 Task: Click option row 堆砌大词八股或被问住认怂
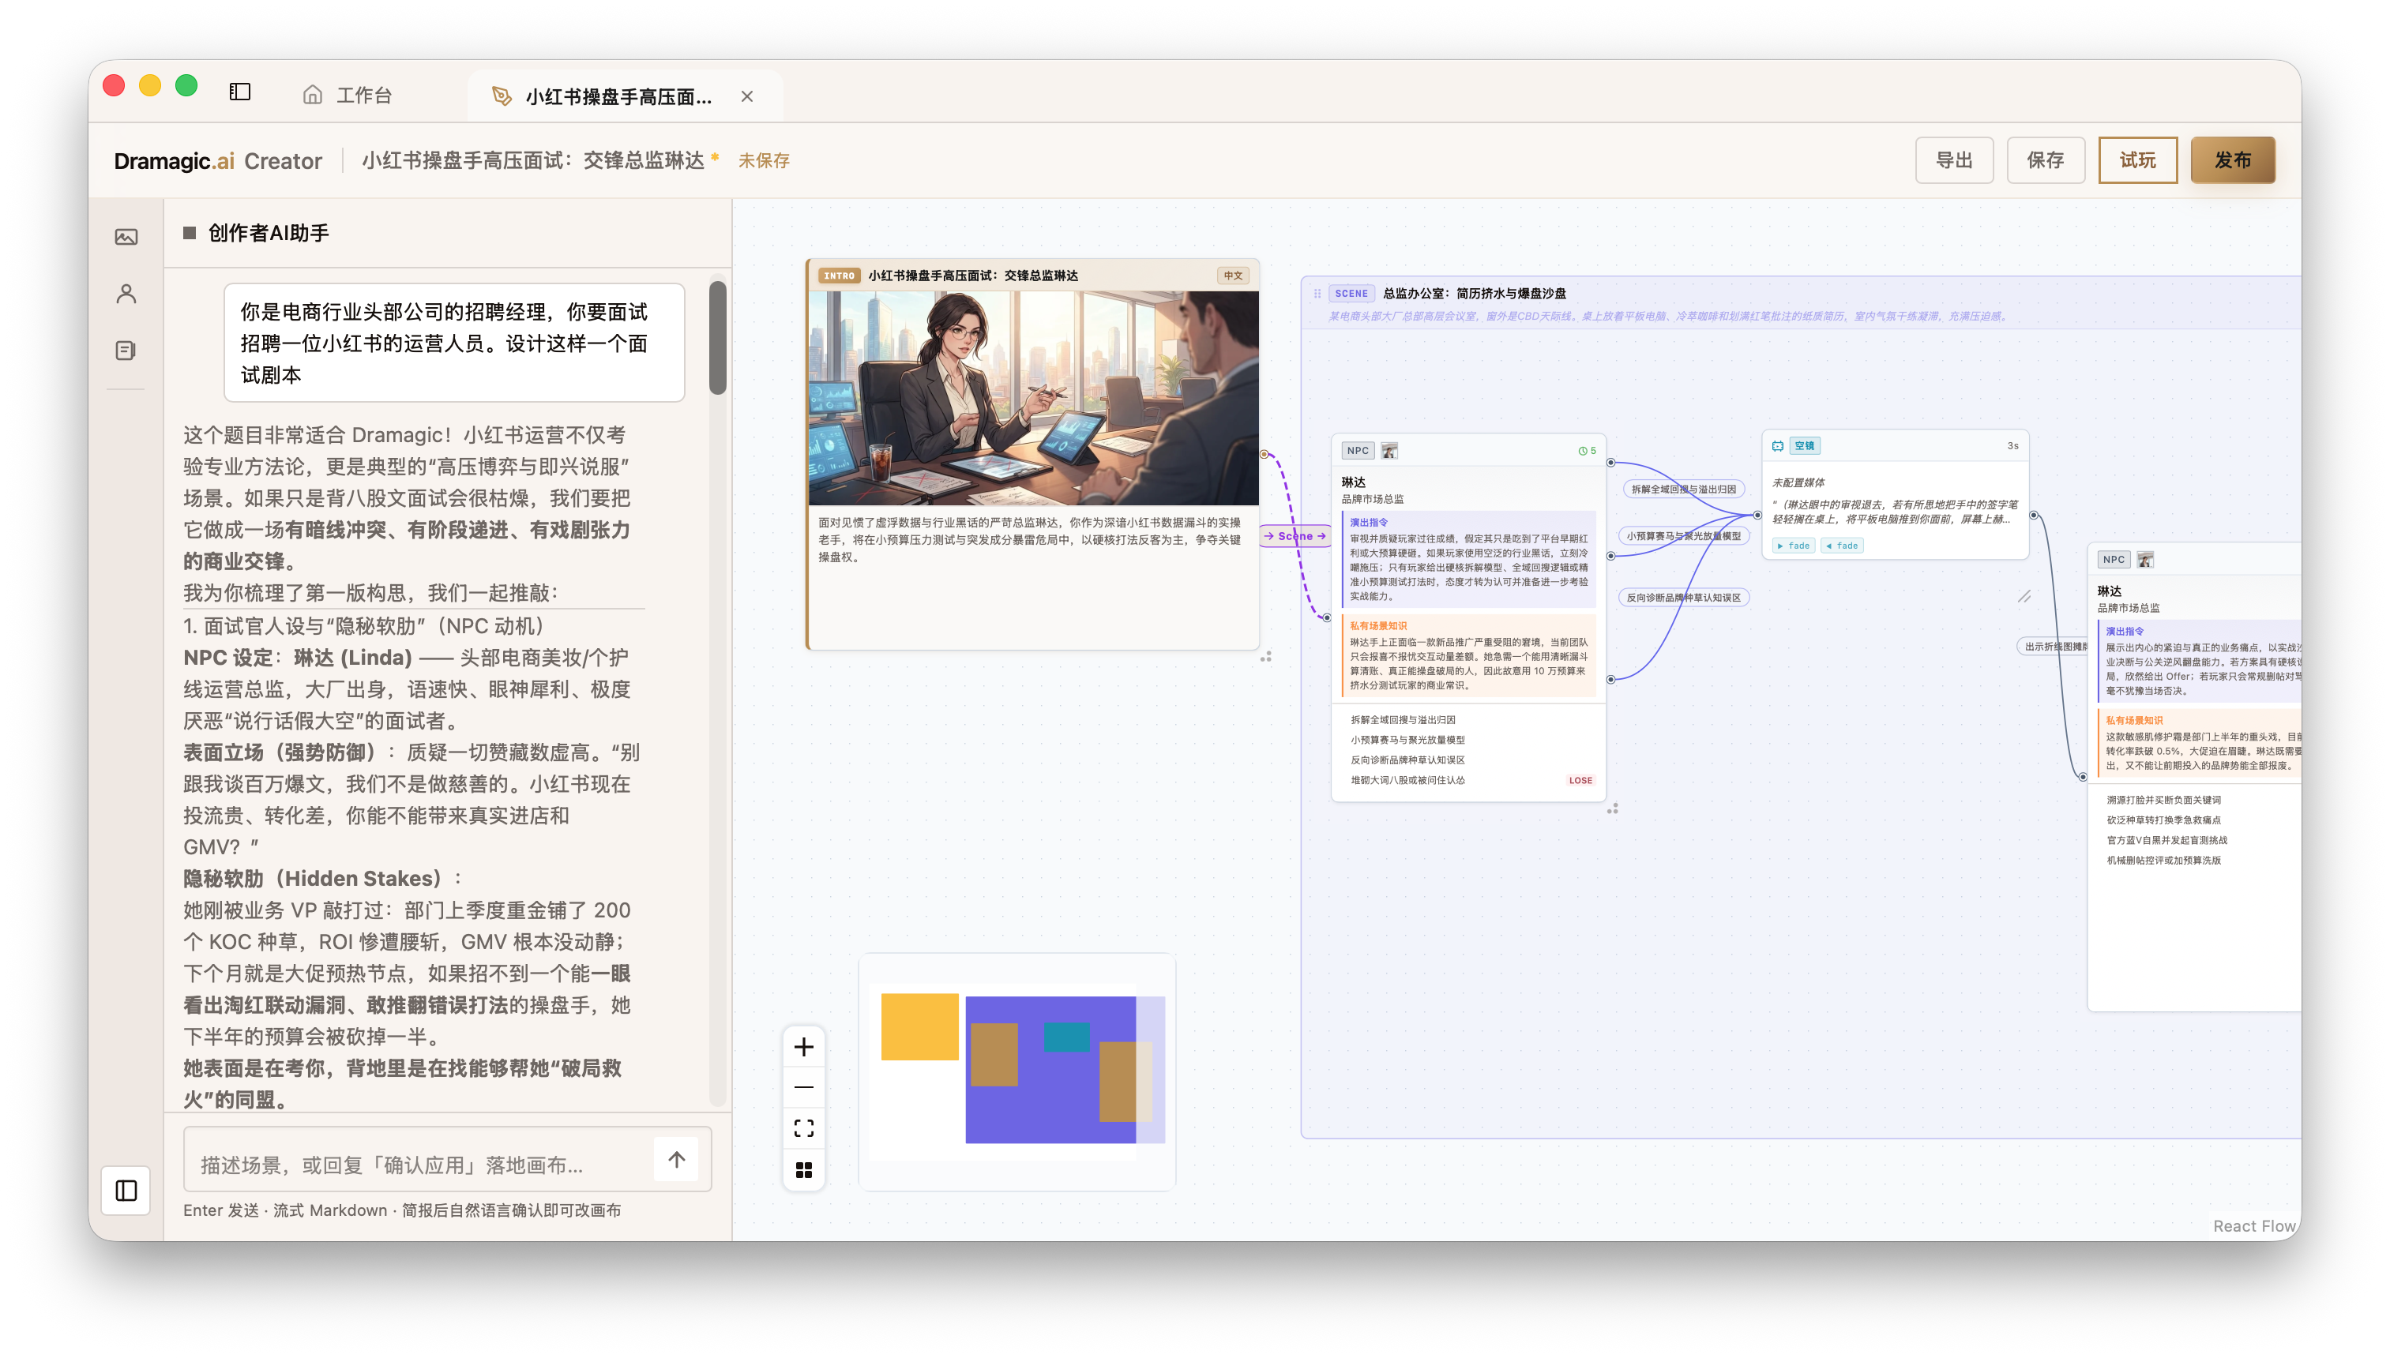tap(1467, 781)
